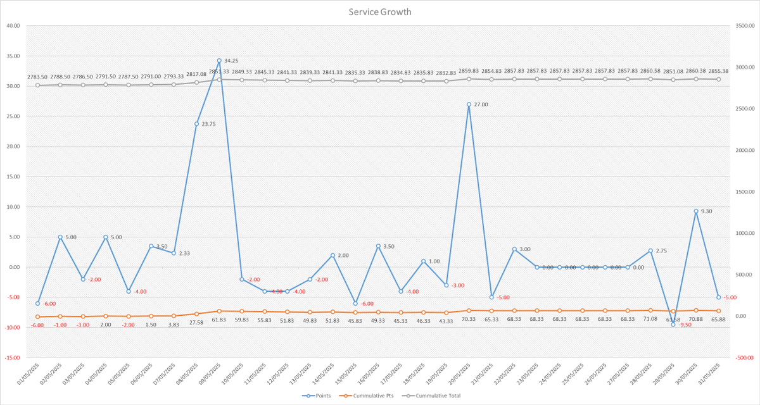Select the Cummulative Pts legend marker
760x405 pixels.
346,395
